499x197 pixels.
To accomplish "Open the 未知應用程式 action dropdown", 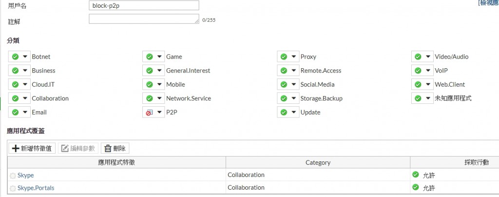I will [x=428, y=98].
